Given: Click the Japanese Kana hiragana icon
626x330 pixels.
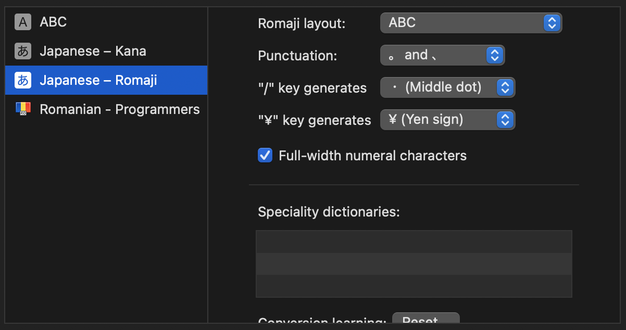Looking at the screenshot, I should [x=22, y=51].
